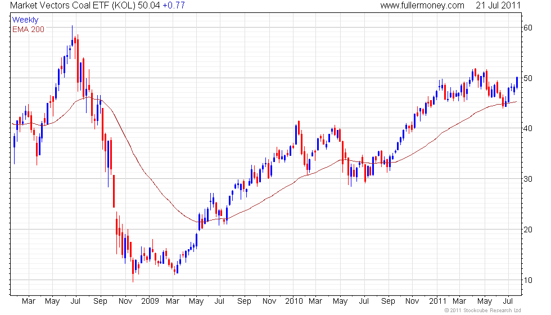This screenshot has width=551, height=315.
Task: Click the last price value '50.04'
Action: click(x=148, y=5)
